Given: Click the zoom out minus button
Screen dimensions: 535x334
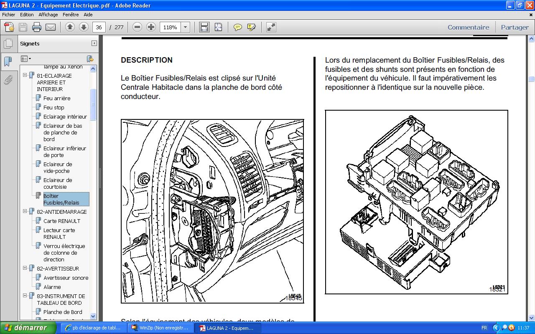Looking at the screenshot, I should tap(137, 27).
